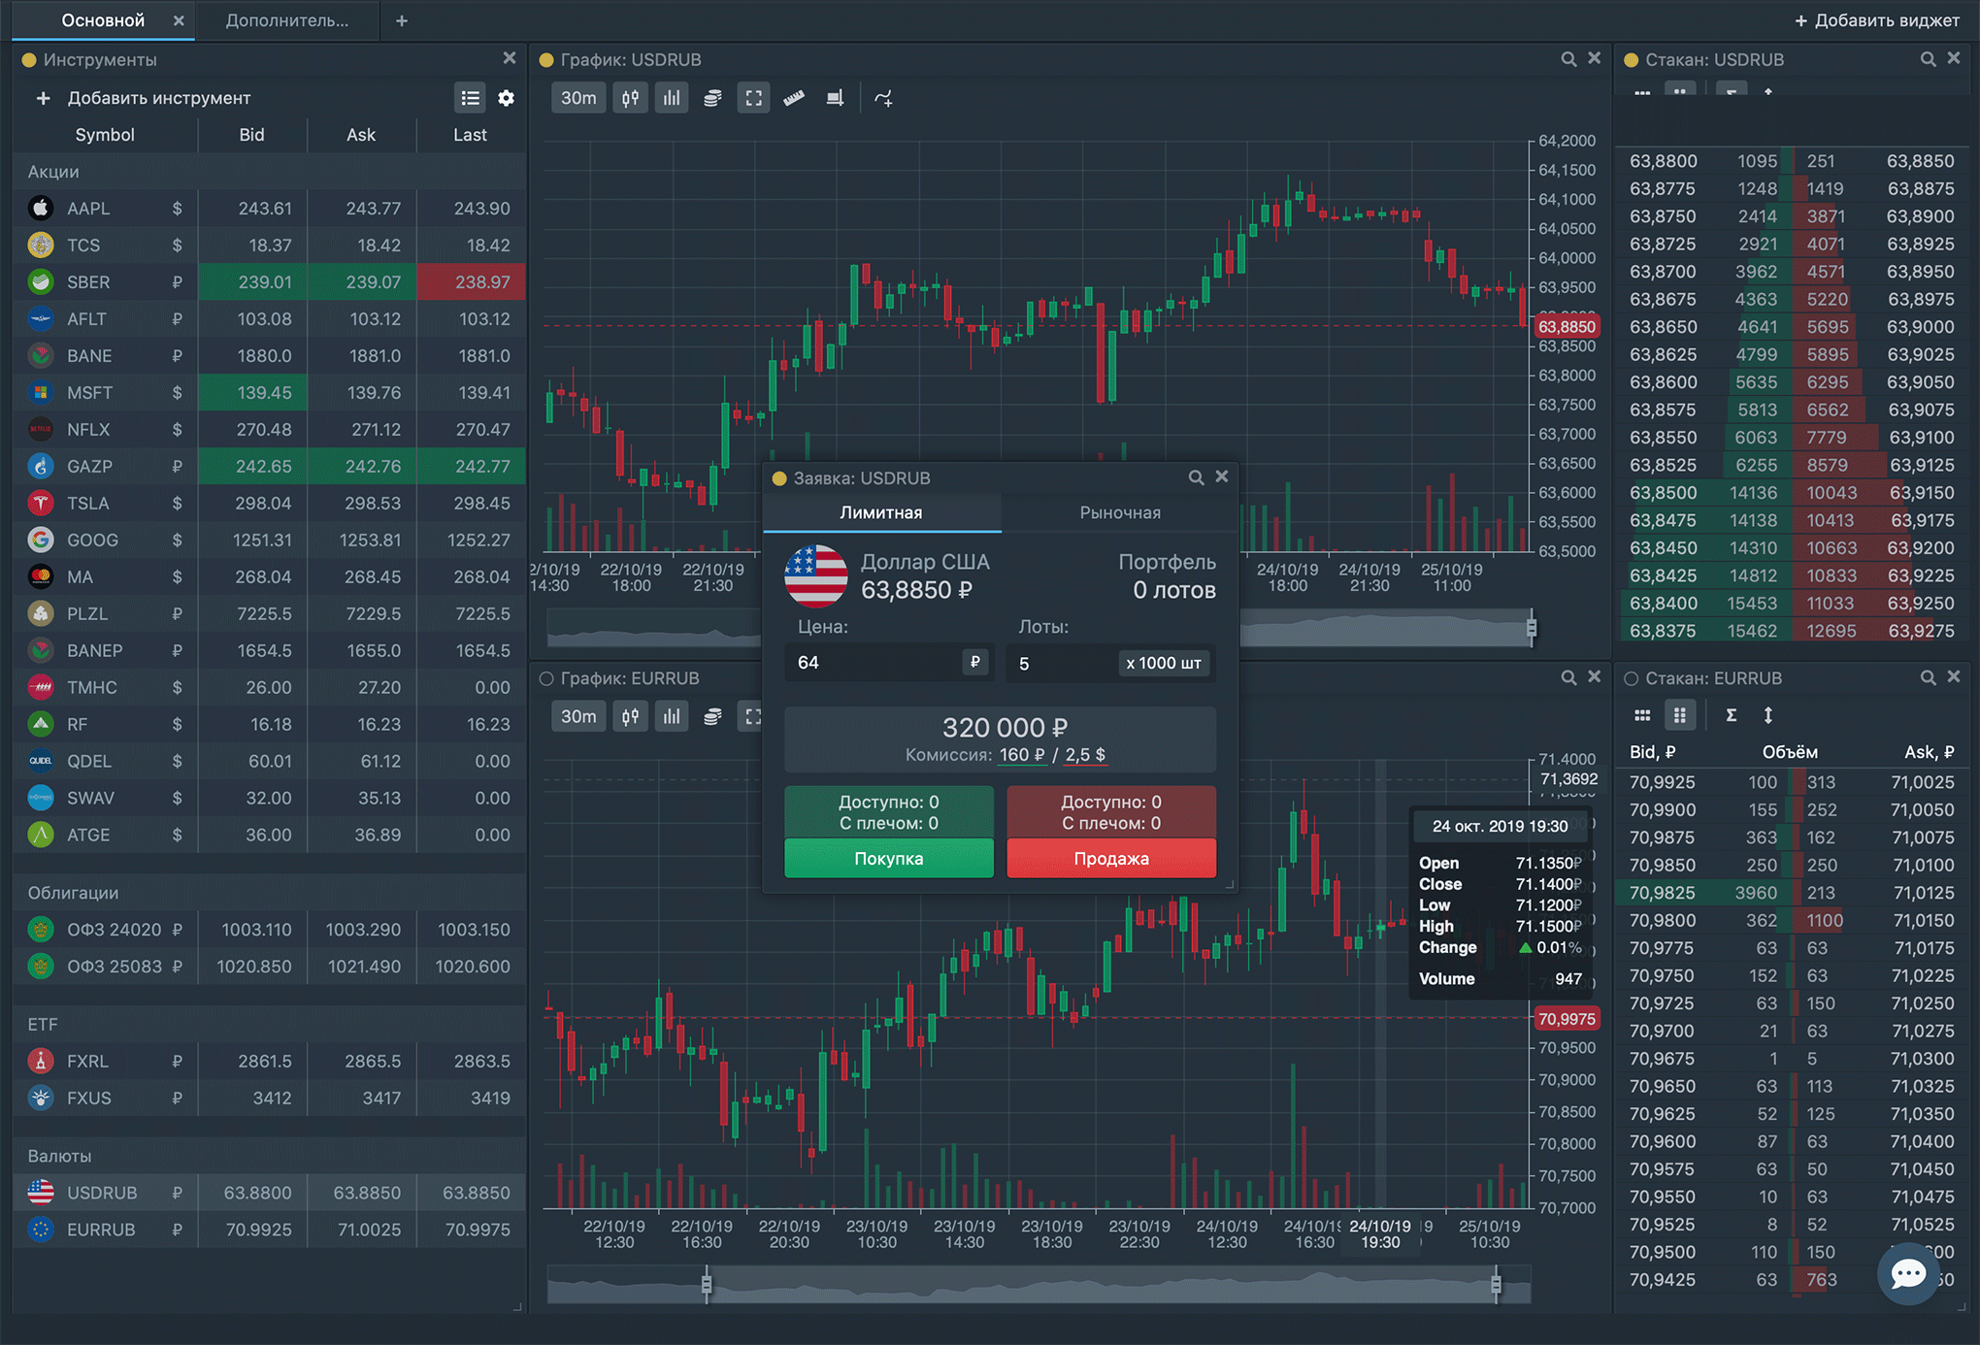
Task: Click the 160 ₽ commission link
Action: point(1022,755)
